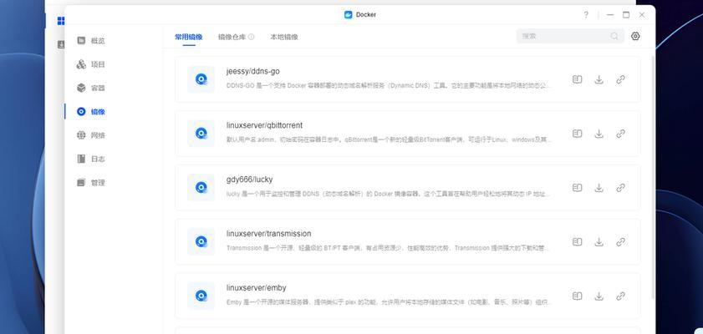Screen dimensions: 703x334
Task: Download the linuxserver/qbittorrent image
Action: [x=599, y=134]
